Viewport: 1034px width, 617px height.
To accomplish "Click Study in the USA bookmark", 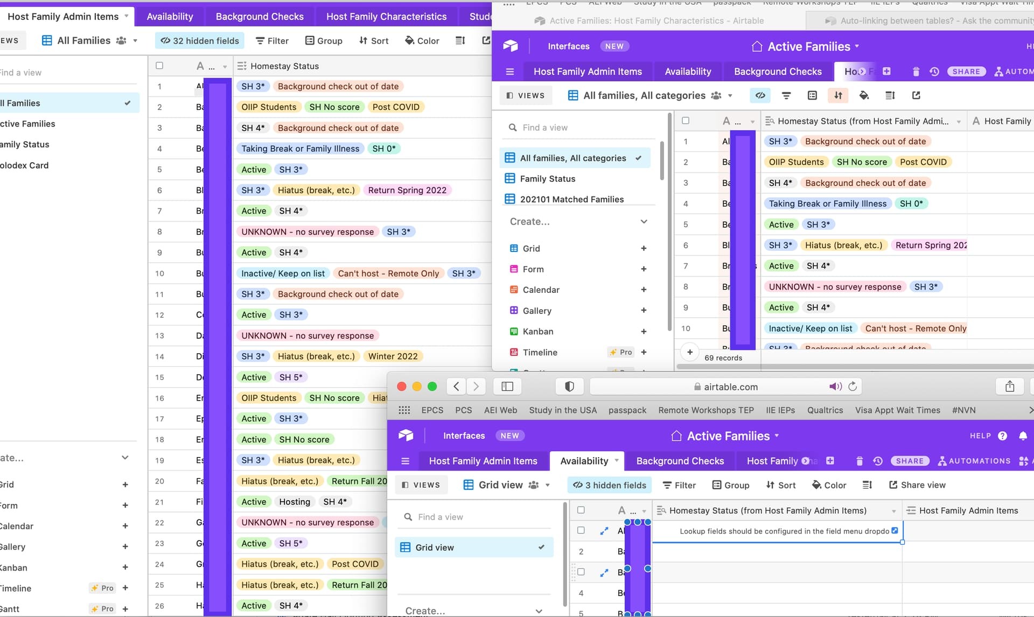I will click(563, 410).
